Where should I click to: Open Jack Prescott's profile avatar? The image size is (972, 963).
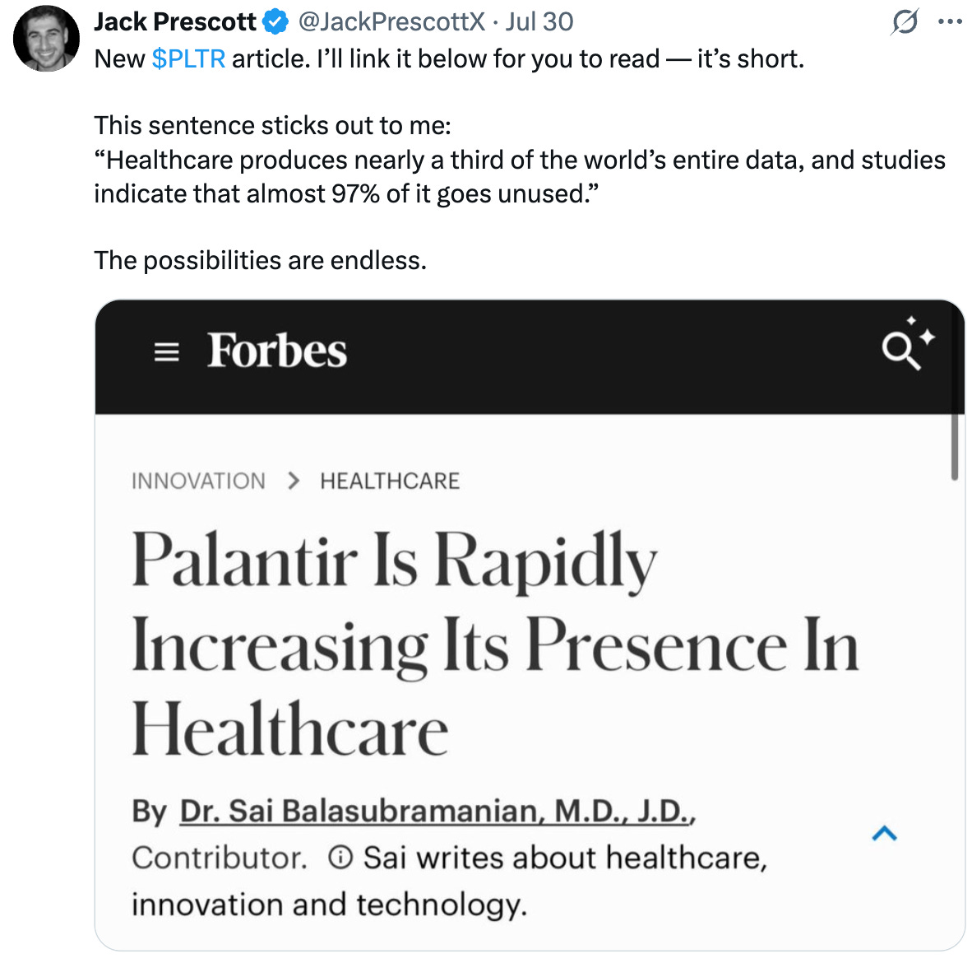(46, 39)
